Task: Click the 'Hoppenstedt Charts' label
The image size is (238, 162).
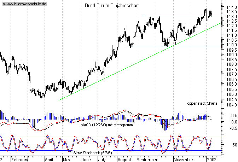Action: [x=201, y=103]
